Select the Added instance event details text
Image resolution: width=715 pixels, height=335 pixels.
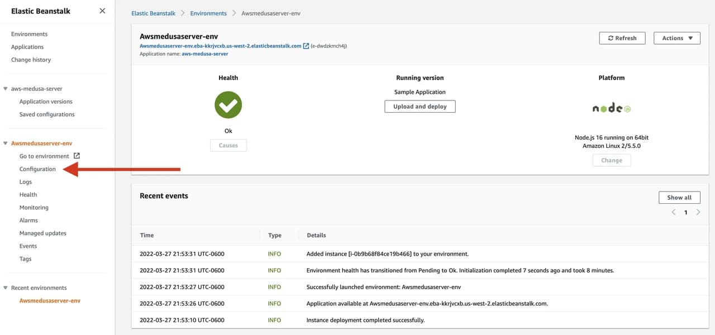pos(388,254)
